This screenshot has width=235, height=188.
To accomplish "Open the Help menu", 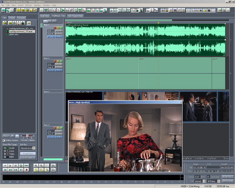I will [54, 5].
